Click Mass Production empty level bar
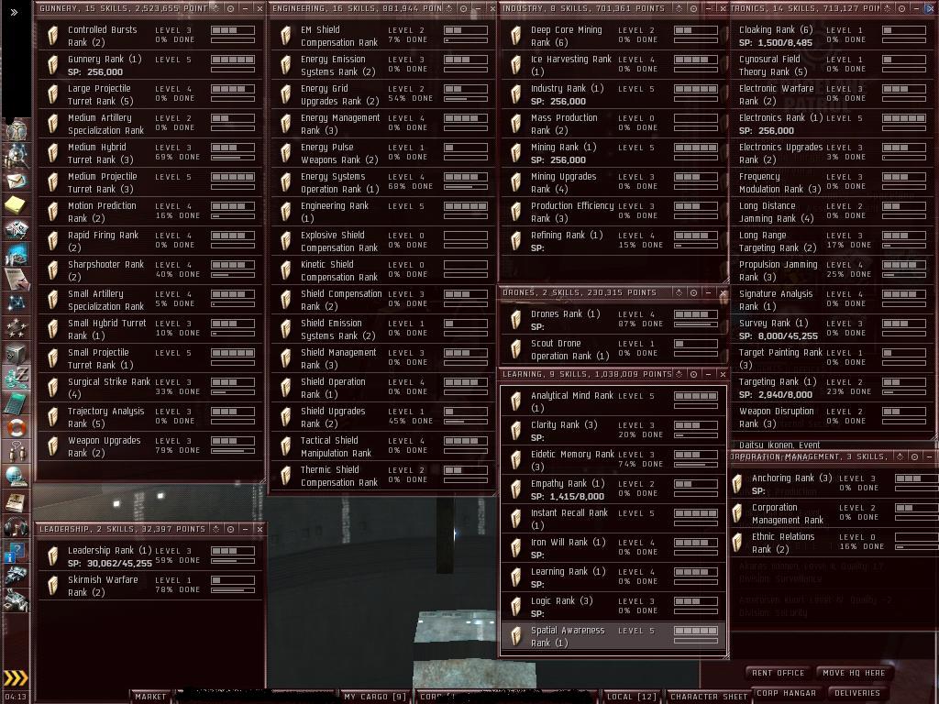 [696, 118]
